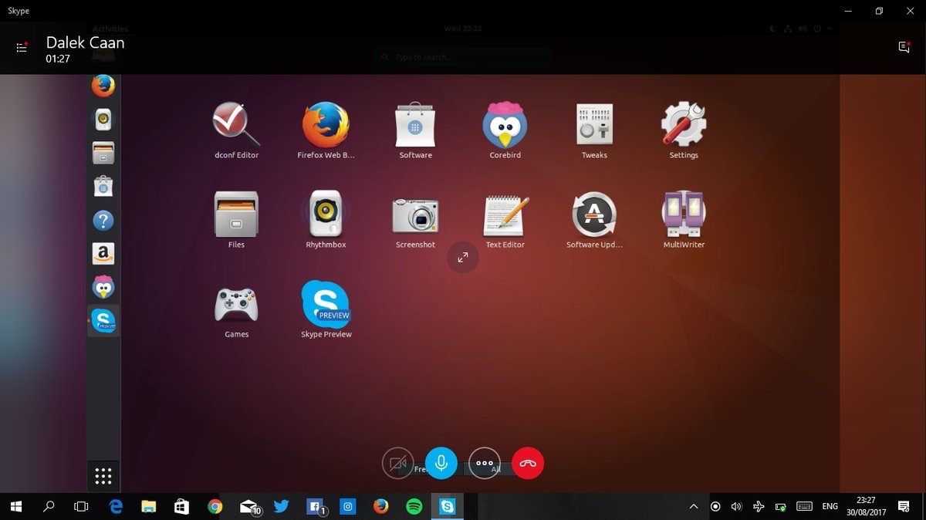Open the taskbar clock showing 23:27
This screenshot has width=926, height=520.
click(x=866, y=506)
